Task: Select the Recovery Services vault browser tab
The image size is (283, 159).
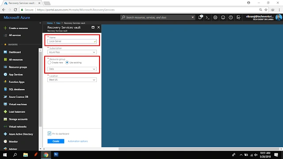Action: 22,3
